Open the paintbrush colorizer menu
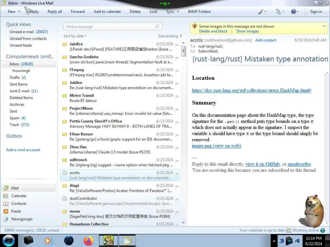 (262, 12)
